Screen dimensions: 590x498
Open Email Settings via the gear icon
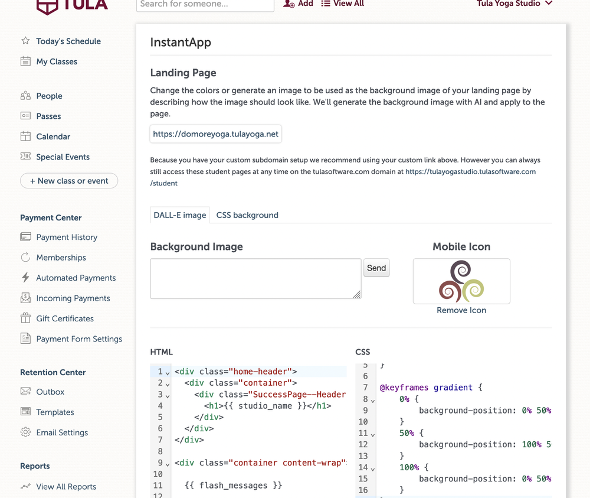point(25,432)
